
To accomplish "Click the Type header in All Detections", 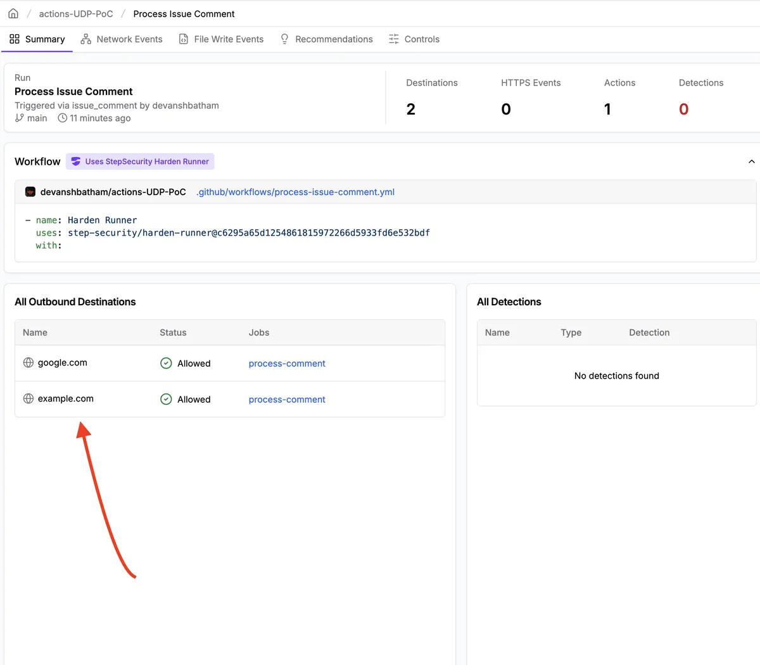I will coord(571,332).
